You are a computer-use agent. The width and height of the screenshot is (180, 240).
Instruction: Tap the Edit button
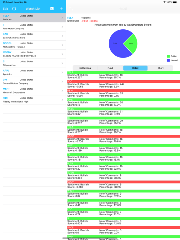click(5, 9)
